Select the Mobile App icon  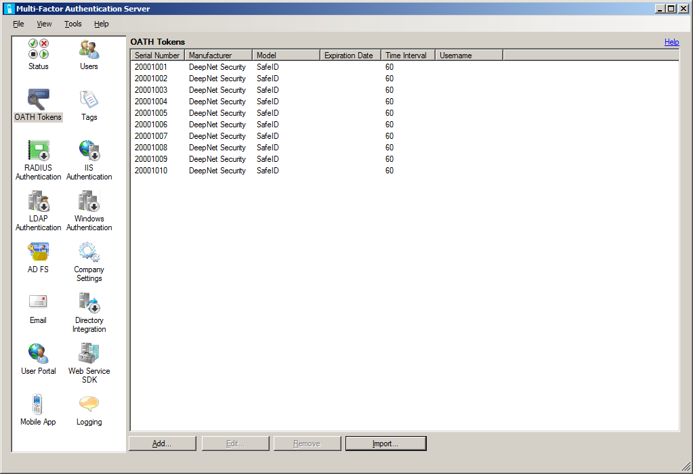tap(39, 405)
